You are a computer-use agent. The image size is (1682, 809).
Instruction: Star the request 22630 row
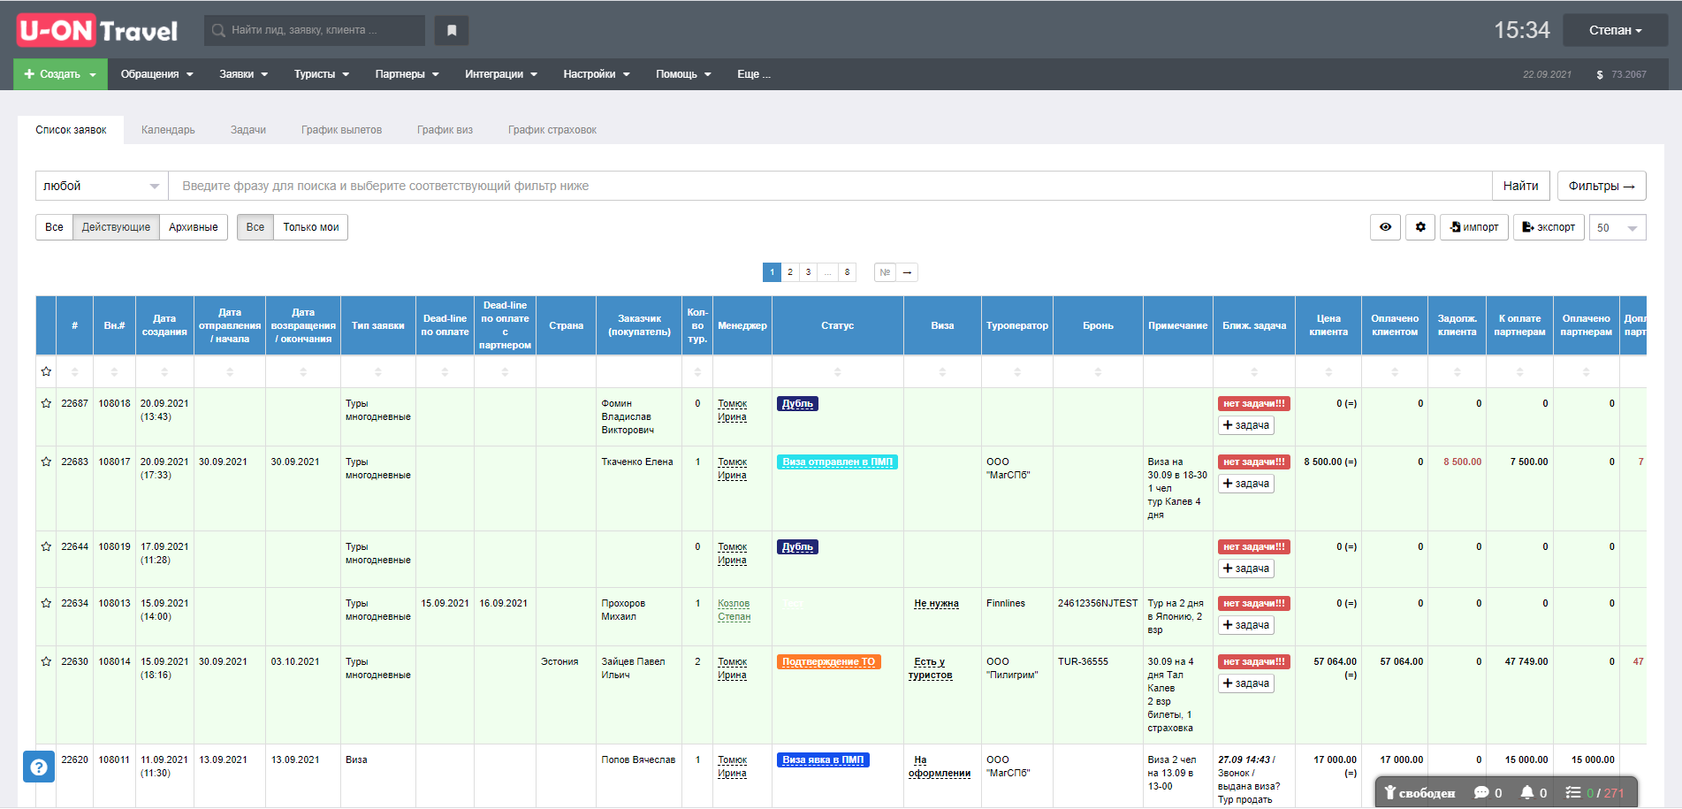(46, 661)
